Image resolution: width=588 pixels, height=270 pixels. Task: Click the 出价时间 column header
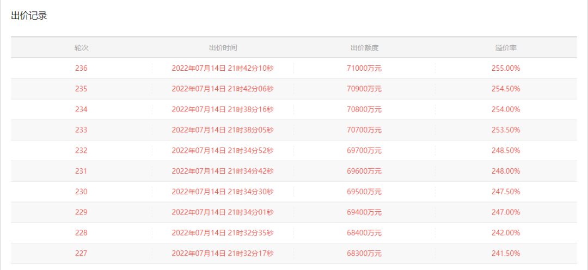223,48
